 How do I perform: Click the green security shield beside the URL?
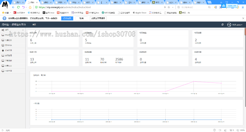[36, 7]
